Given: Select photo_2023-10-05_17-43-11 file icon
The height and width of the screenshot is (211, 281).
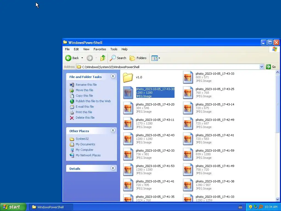Looking at the screenshot, I should 128,123.
